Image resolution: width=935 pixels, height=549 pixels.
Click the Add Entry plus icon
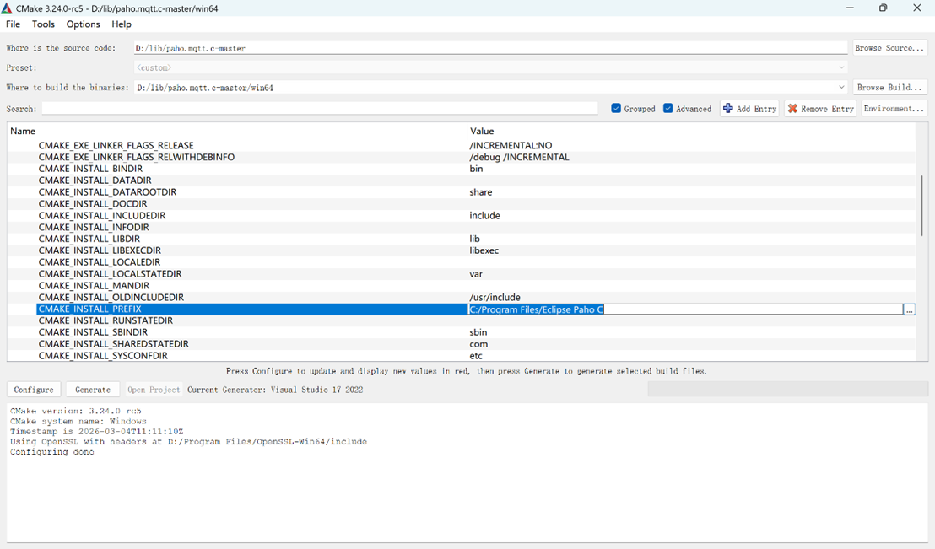(x=728, y=109)
